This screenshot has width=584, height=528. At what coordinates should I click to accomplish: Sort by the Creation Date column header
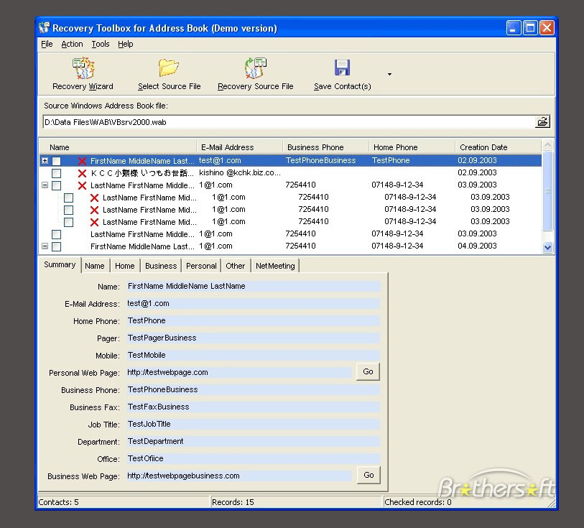(499, 147)
